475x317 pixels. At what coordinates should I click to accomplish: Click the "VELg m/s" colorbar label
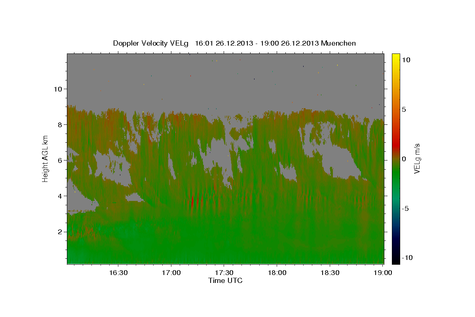(417, 158)
